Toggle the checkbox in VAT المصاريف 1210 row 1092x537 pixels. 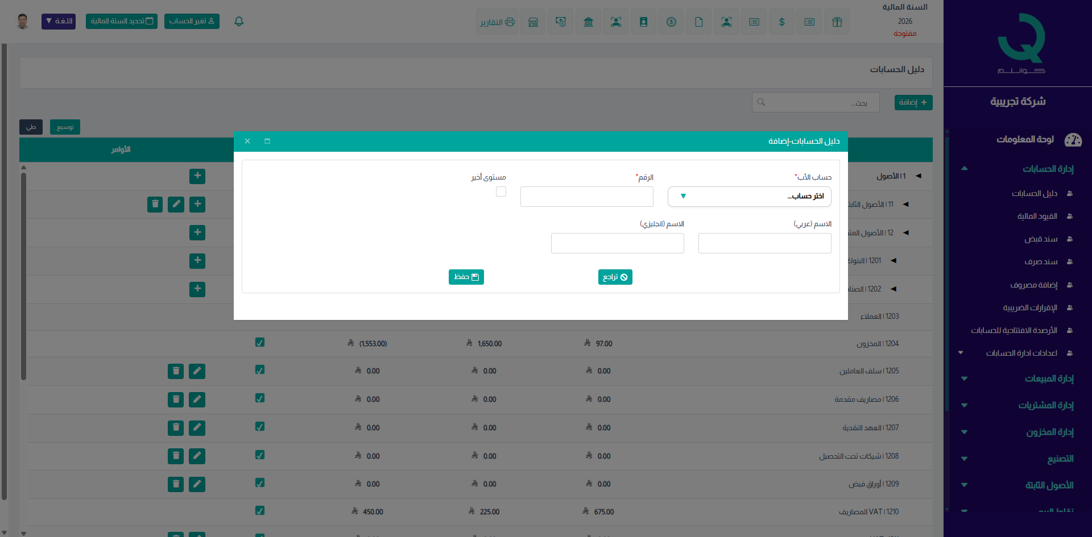coord(260,511)
